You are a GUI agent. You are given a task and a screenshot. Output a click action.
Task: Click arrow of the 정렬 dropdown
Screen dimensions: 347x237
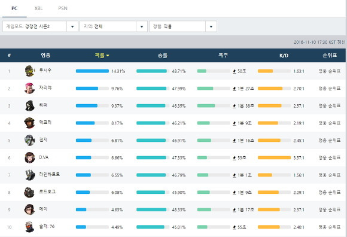(x=211, y=26)
